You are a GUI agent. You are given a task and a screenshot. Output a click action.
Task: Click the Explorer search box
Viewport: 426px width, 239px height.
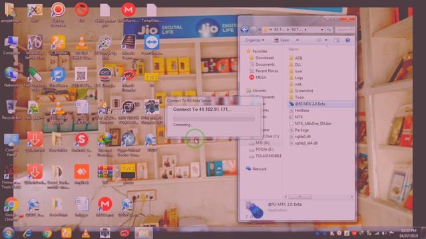click(x=345, y=29)
